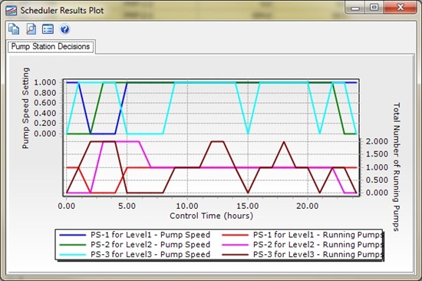Click the 10.00 label on time axis
The height and width of the screenshot is (281, 422).
(187, 206)
